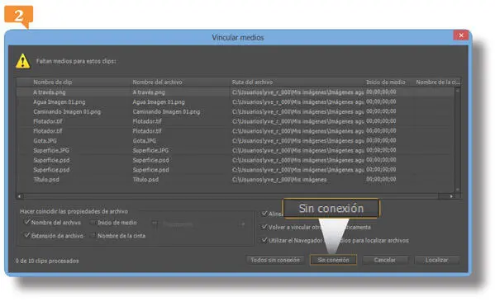Click the vertical scrollbar down arrow

point(458,190)
